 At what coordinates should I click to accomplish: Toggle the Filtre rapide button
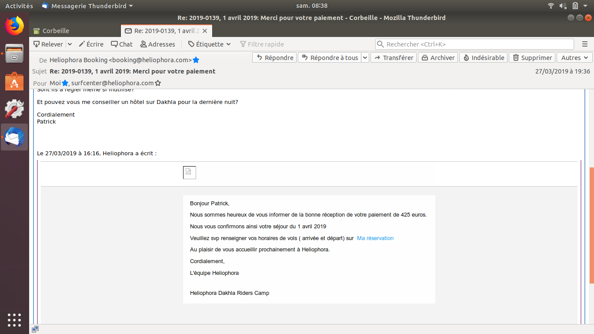[x=262, y=44]
